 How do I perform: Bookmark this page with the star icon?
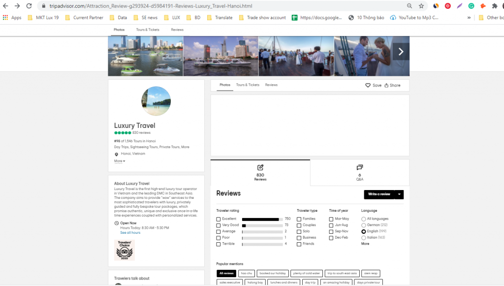421,6
